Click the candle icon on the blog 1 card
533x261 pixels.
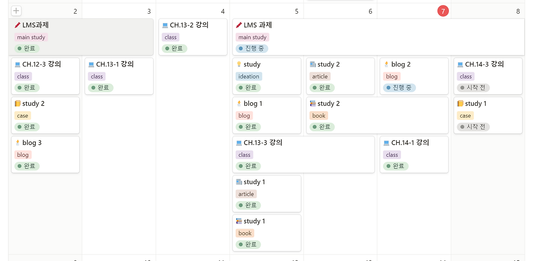(238, 103)
